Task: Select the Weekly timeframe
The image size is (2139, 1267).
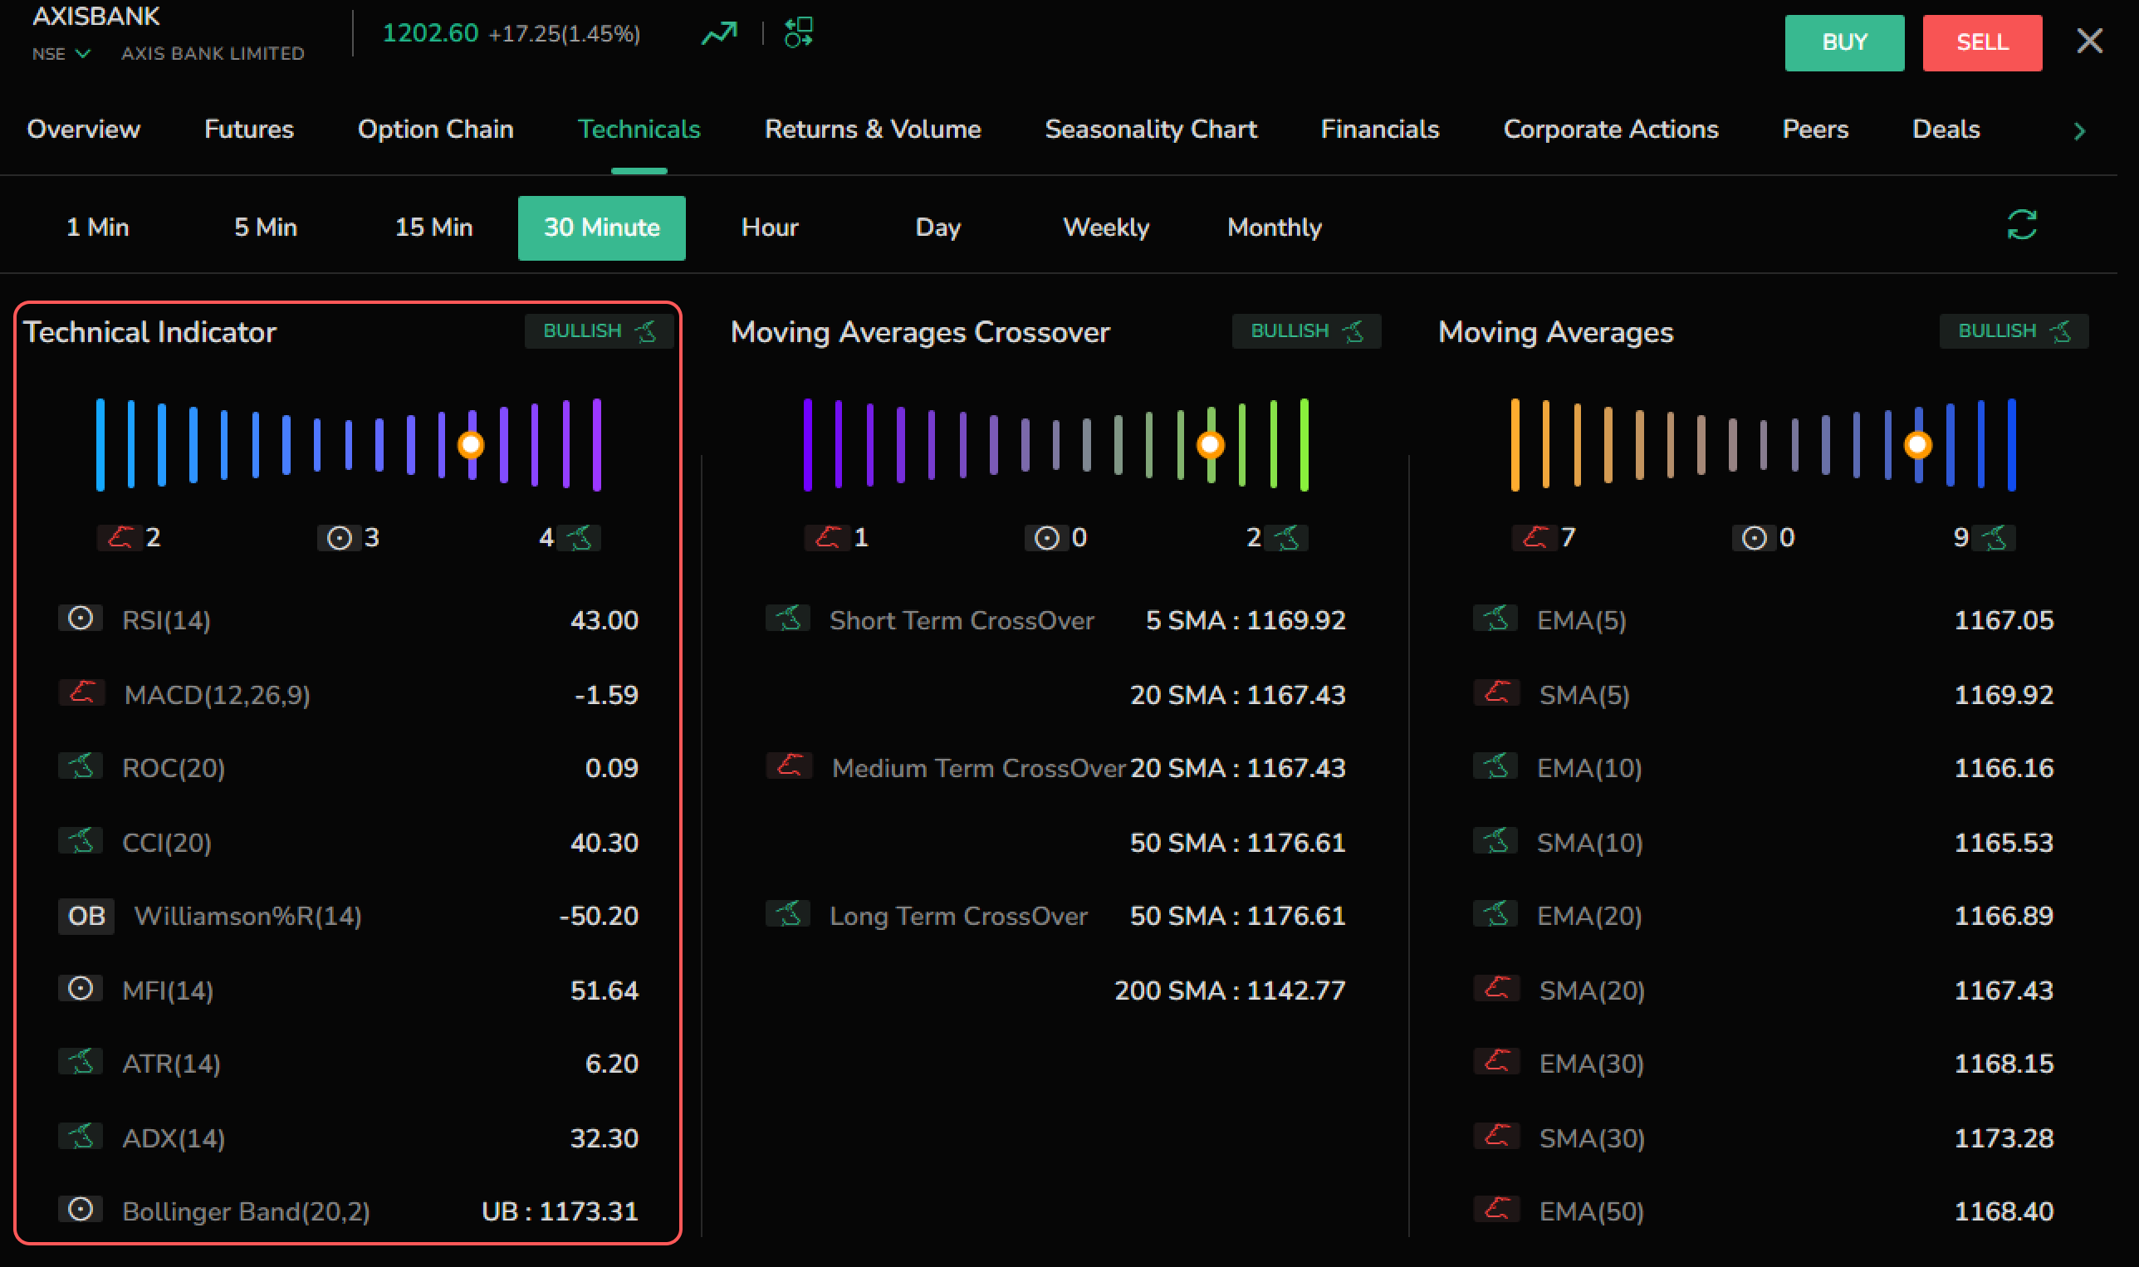Action: coord(1105,227)
